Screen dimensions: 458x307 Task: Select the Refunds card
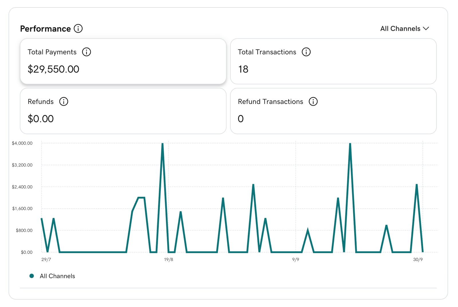click(x=123, y=111)
